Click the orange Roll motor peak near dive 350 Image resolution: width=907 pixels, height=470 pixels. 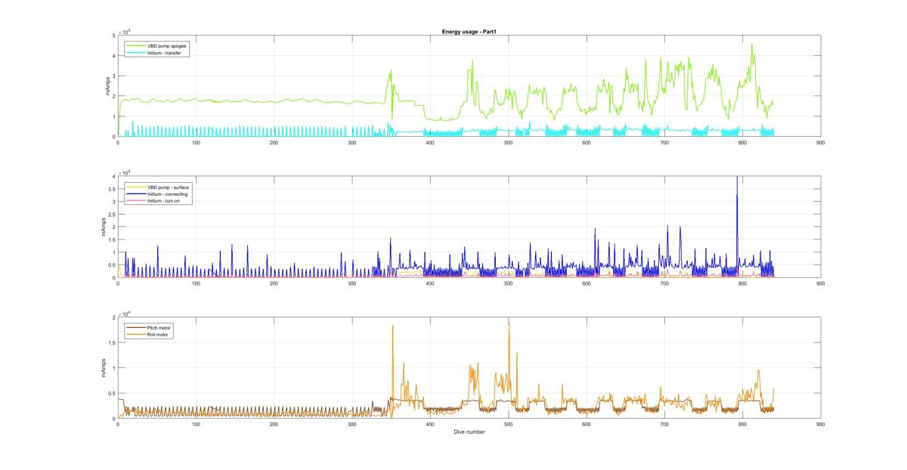(392, 326)
